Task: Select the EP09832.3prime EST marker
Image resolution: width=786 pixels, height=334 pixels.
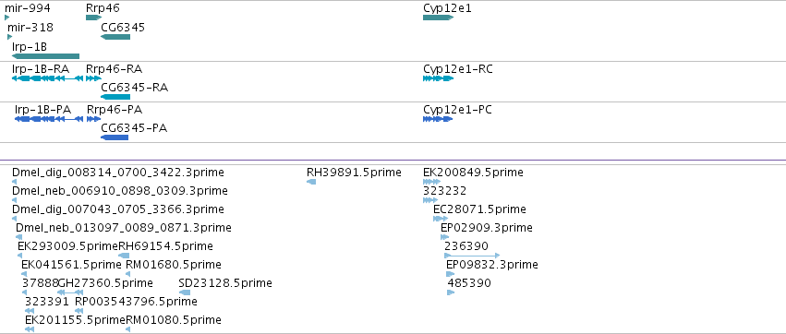Action: 450,274
